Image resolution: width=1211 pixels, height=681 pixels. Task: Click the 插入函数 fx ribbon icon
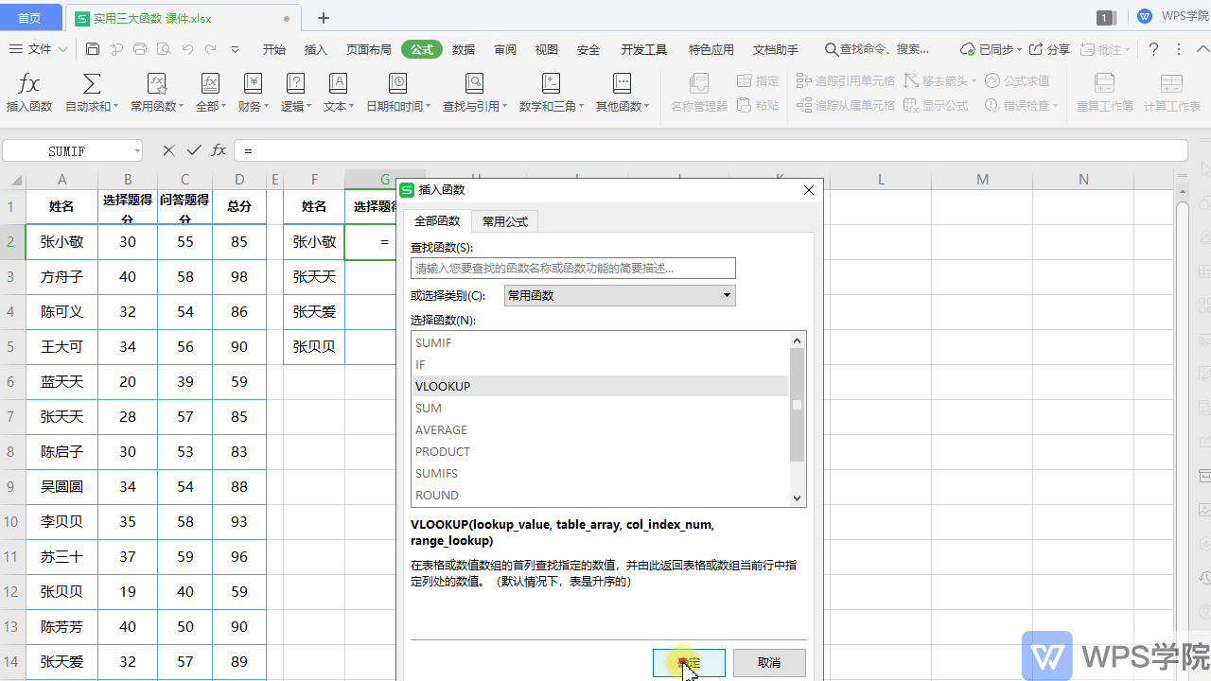(29, 84)
